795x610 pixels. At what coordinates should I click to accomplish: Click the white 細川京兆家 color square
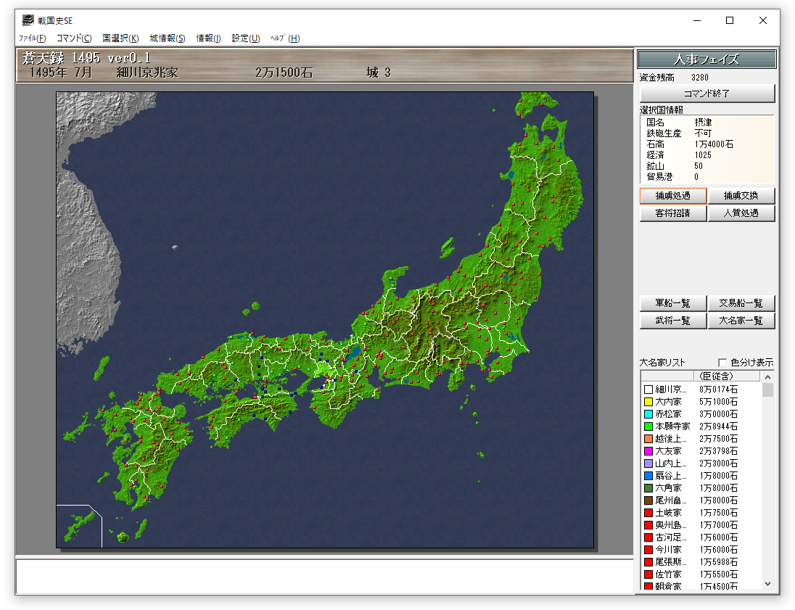point(648,390)
